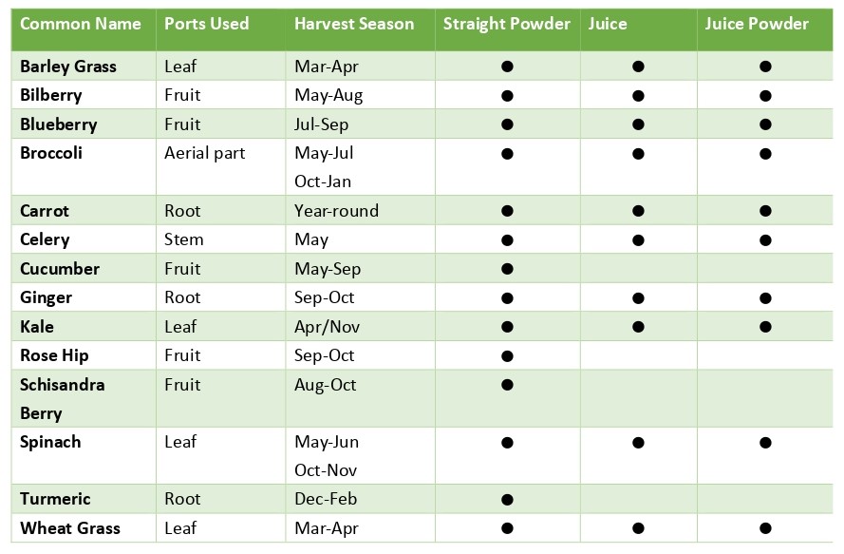Click the Year-round cell for Carrot
The width and height of the screenshot is (844, 554).
click(x=336, y=211)
